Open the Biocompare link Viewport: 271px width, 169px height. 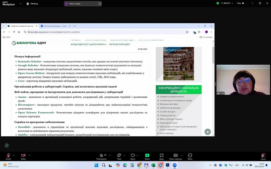click(x=26, y=105)
